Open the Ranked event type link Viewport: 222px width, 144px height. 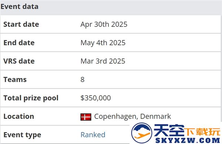point(93,135)
